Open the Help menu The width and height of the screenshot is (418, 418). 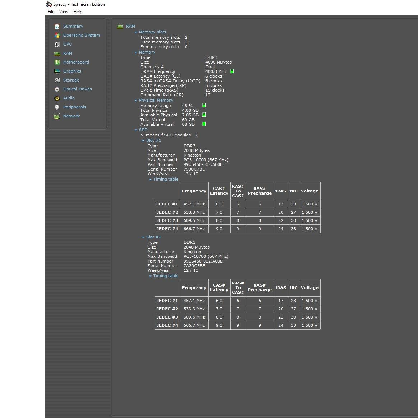(78, 12)
